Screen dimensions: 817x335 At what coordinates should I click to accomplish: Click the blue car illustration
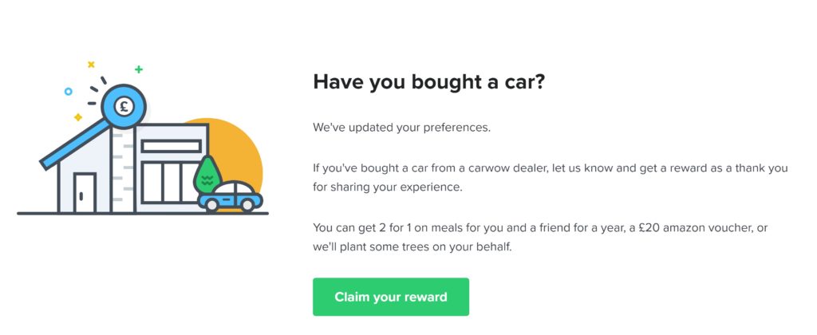231,196
